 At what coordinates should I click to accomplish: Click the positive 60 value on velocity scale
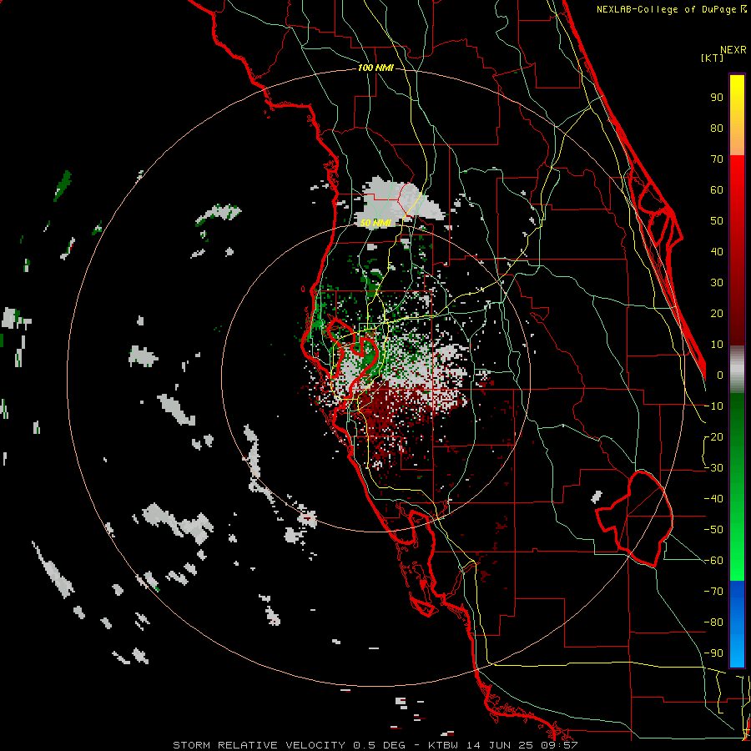(717, 190)
